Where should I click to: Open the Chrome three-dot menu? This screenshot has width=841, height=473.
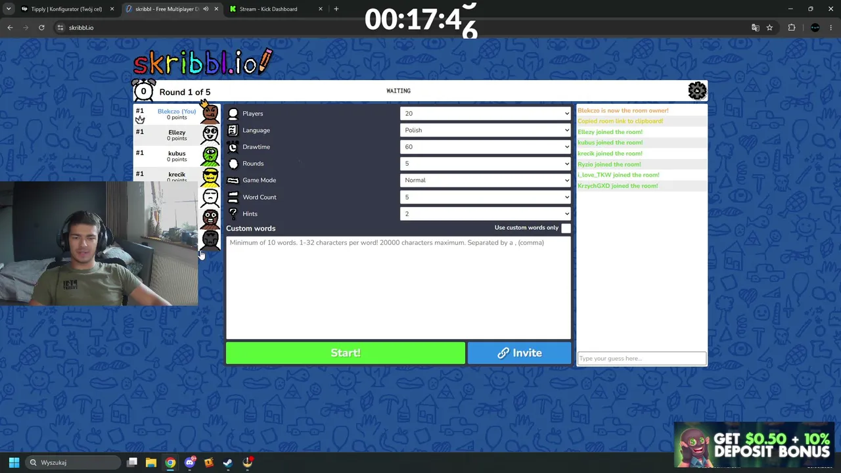(x=831, y=28)
